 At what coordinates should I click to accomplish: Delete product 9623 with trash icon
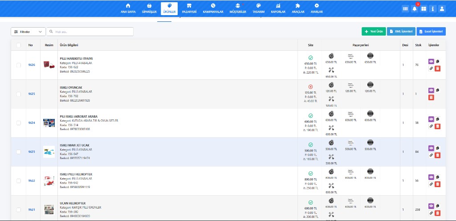click(438, 155)
